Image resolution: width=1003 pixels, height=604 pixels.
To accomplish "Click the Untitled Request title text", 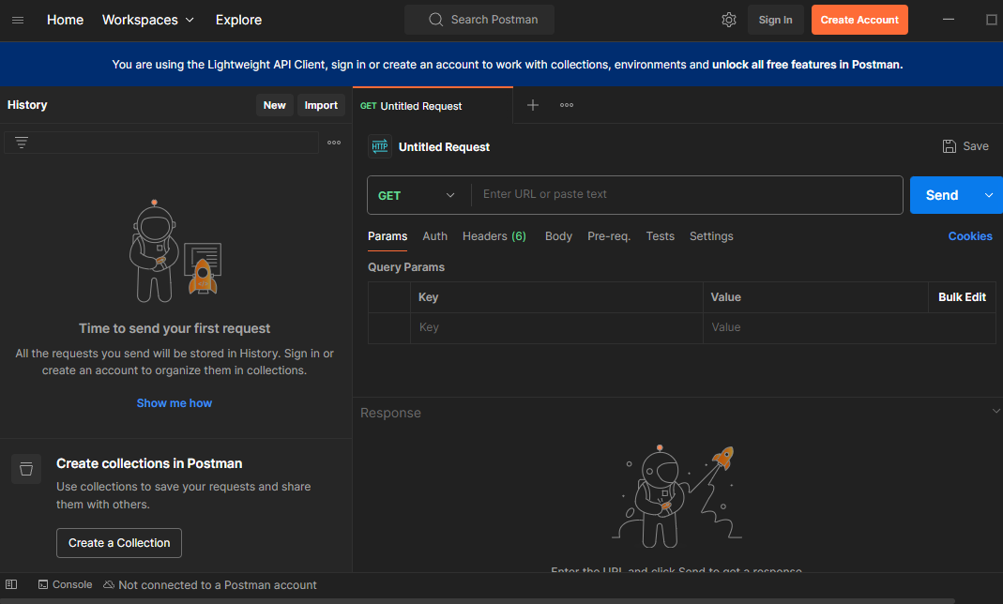I will (444, 147).
